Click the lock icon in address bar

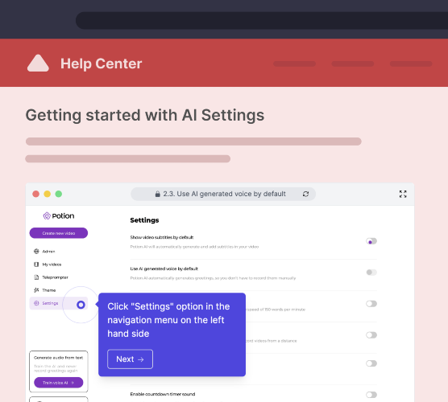tap(157, 194)
